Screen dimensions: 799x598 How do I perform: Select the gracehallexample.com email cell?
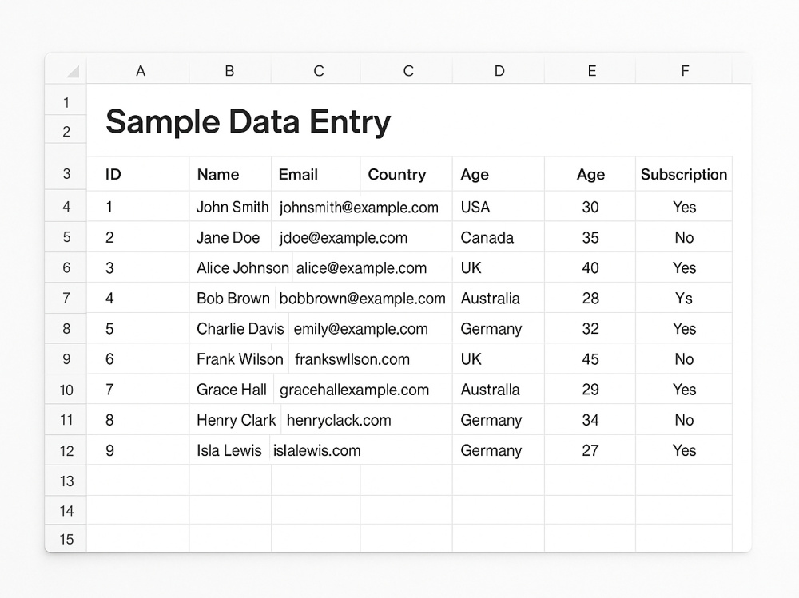pyautogui.click(x=363, y=390)
